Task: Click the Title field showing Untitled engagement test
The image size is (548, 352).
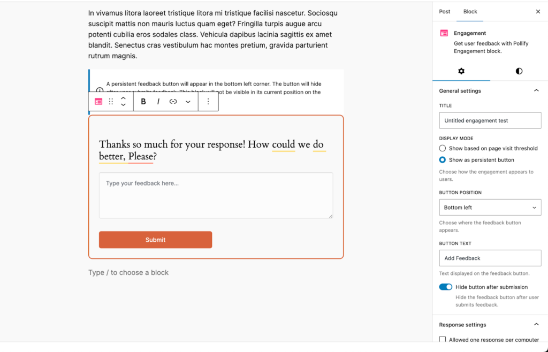Action: (490, 120)
